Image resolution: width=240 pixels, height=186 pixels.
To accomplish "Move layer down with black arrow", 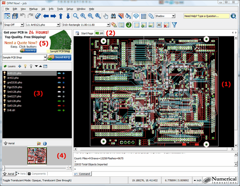I will (x=36, y=66).
